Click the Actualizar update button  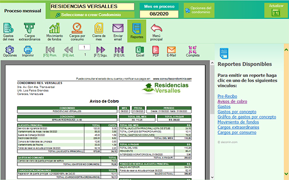(x=276, y=10)
